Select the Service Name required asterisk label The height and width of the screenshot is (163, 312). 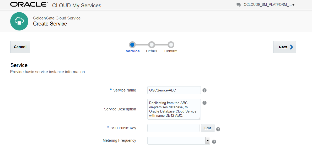[x=111, y=90]
